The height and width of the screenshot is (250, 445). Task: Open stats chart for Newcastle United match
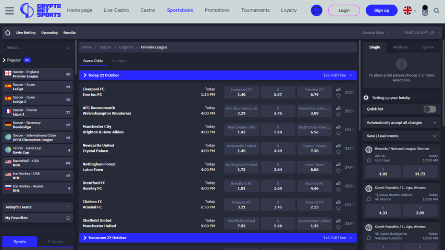tap(338, 146)
